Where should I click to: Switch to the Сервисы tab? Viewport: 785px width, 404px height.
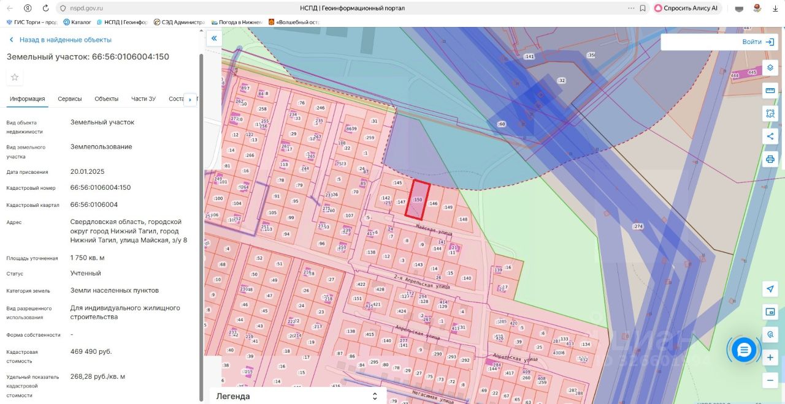click(70, 99)
